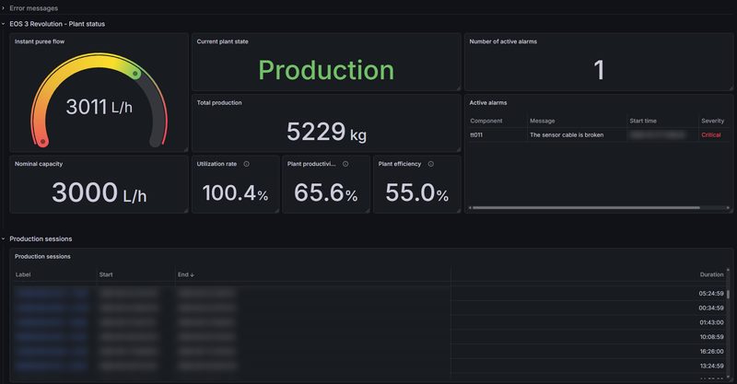Image resolution: width=737 pixels, height=384 pixels.
Task: Click the Active alarms panel title
Action: click(x=488, y=102)
